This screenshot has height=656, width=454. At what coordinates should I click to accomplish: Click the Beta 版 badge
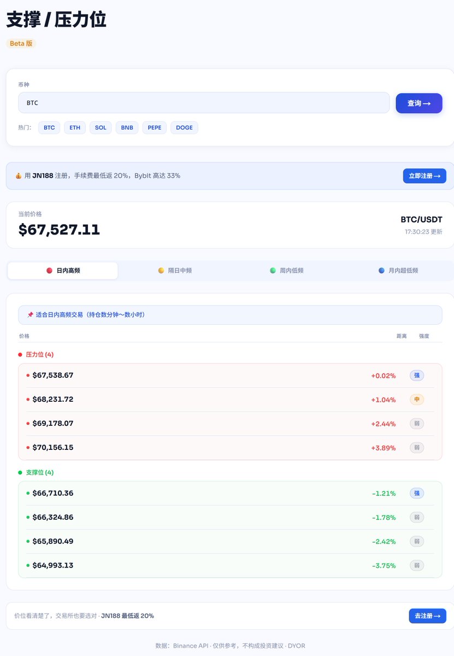tap(21, 43)
